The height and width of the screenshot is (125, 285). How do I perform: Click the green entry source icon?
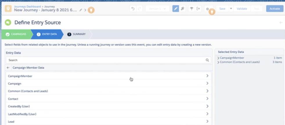[8, 23]
